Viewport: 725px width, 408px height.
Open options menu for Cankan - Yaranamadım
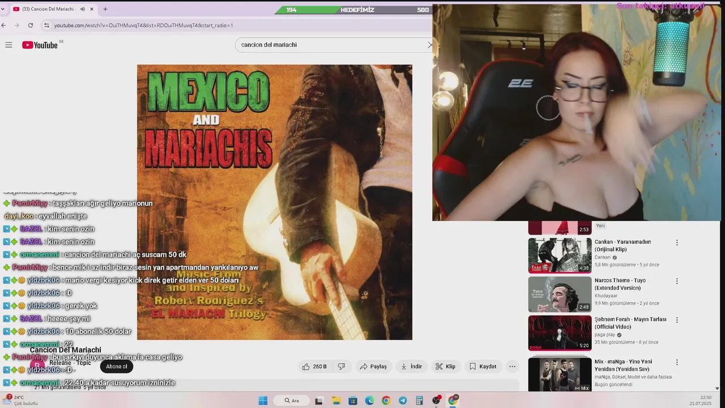(x=677, y=243)
